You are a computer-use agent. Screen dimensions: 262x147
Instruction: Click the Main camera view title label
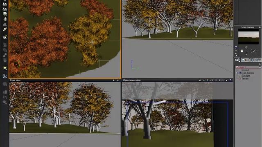pyautogui.click(x=132, y=80)
